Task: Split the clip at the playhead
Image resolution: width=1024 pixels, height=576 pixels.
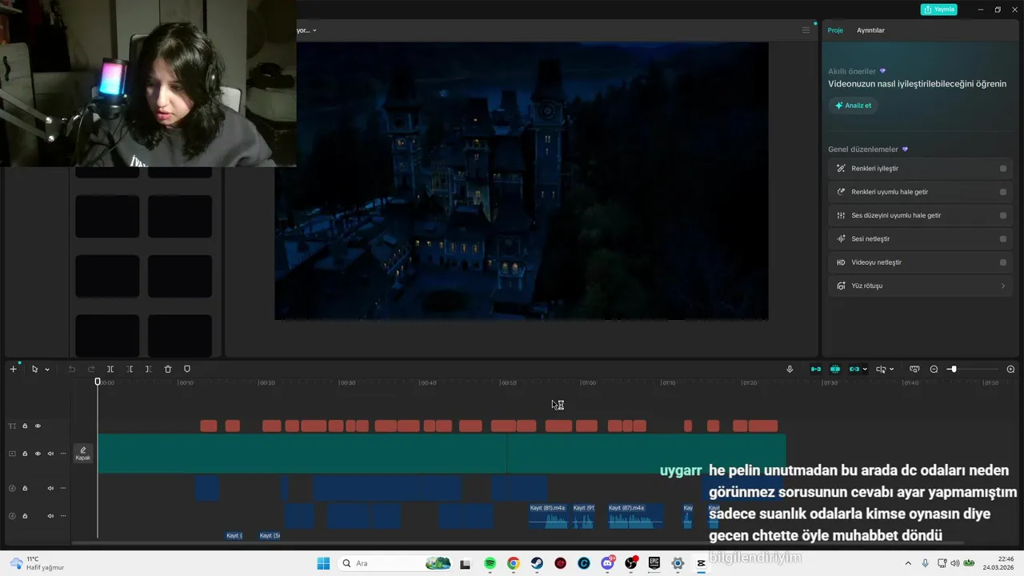Action: 110,369
